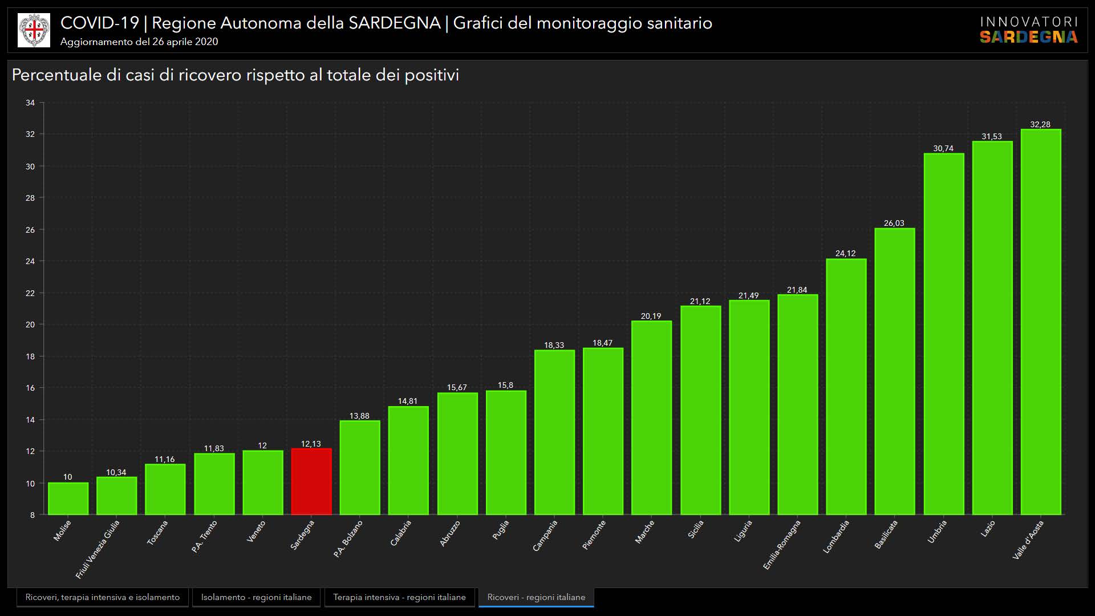The image size is (1095, 616).
Task: Click the Sardegna region crest logo
Action: (x=34, y=30)
